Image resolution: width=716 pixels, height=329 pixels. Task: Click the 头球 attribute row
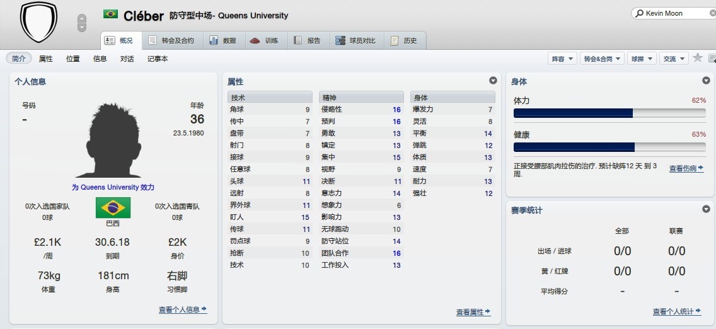tap(270, 181)
